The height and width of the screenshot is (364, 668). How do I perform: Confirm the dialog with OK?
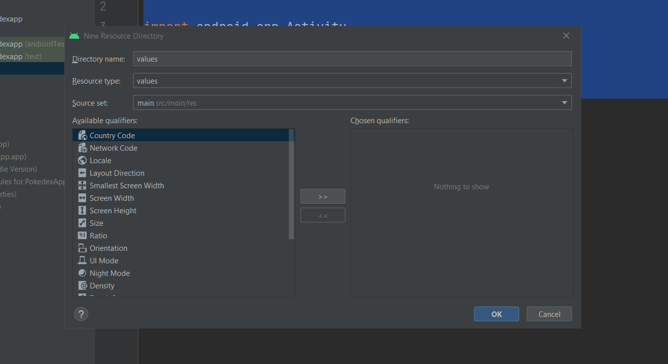tap(496, 314)
